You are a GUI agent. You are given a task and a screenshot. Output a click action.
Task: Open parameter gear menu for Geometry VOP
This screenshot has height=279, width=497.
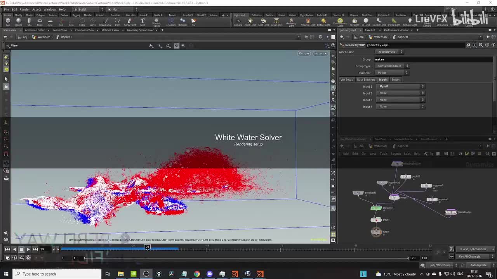[468, 45]
